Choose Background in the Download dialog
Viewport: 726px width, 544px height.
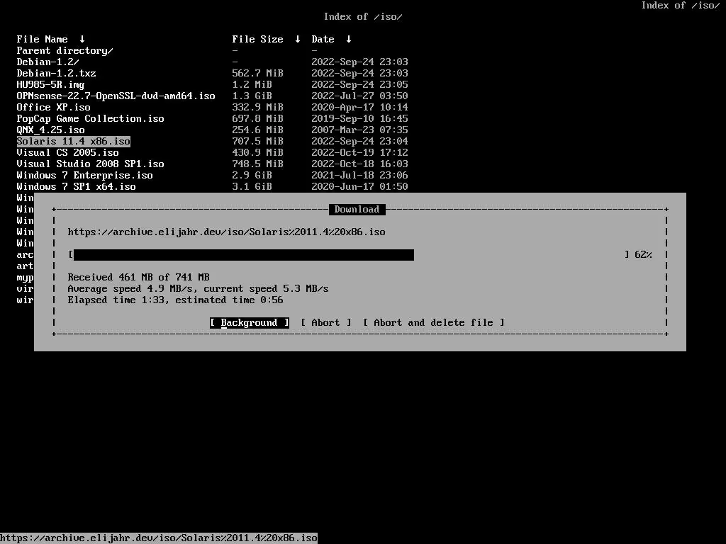[250, 322]
